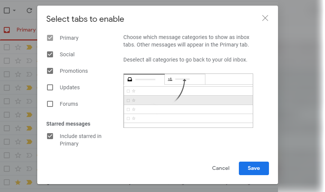Click the Save button
Image resolution: width=325 pixels, height=192 pixels.
tap(254, 168)
